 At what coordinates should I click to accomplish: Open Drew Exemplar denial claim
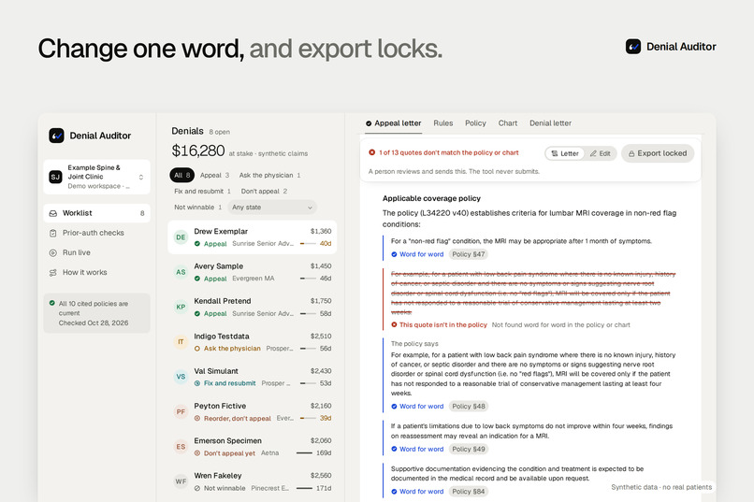coord(252,237)
